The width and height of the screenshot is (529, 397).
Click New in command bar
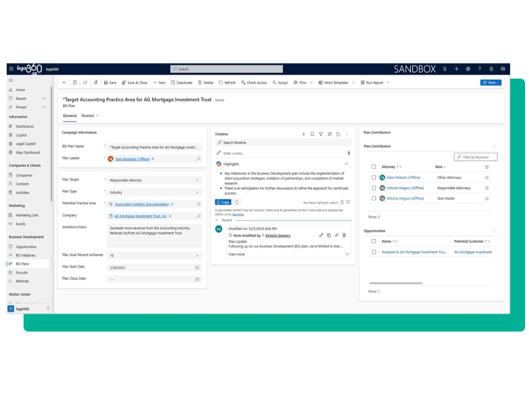159,82
